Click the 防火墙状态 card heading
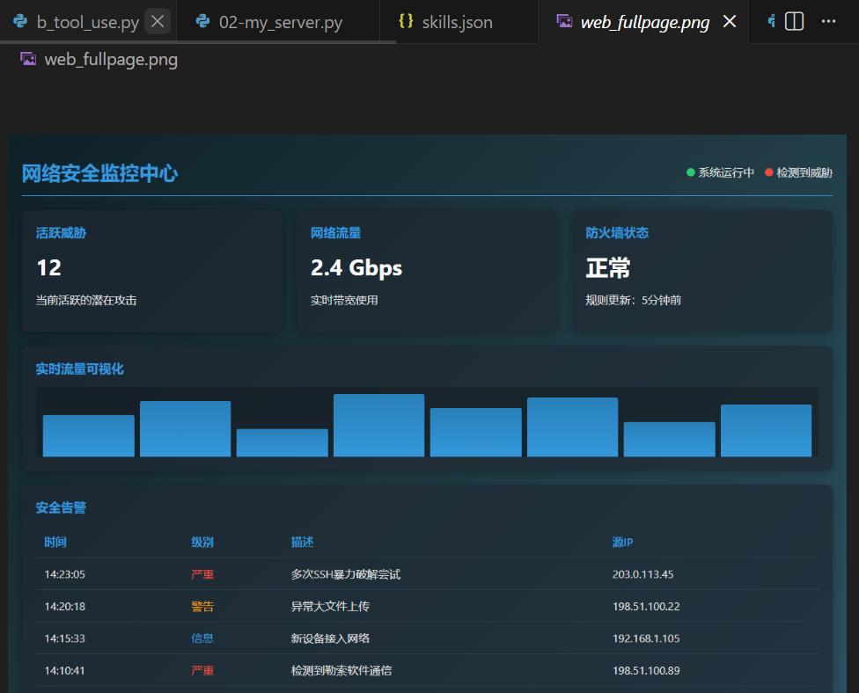This screenshot has height=693, width=859. tap(617, 233)
